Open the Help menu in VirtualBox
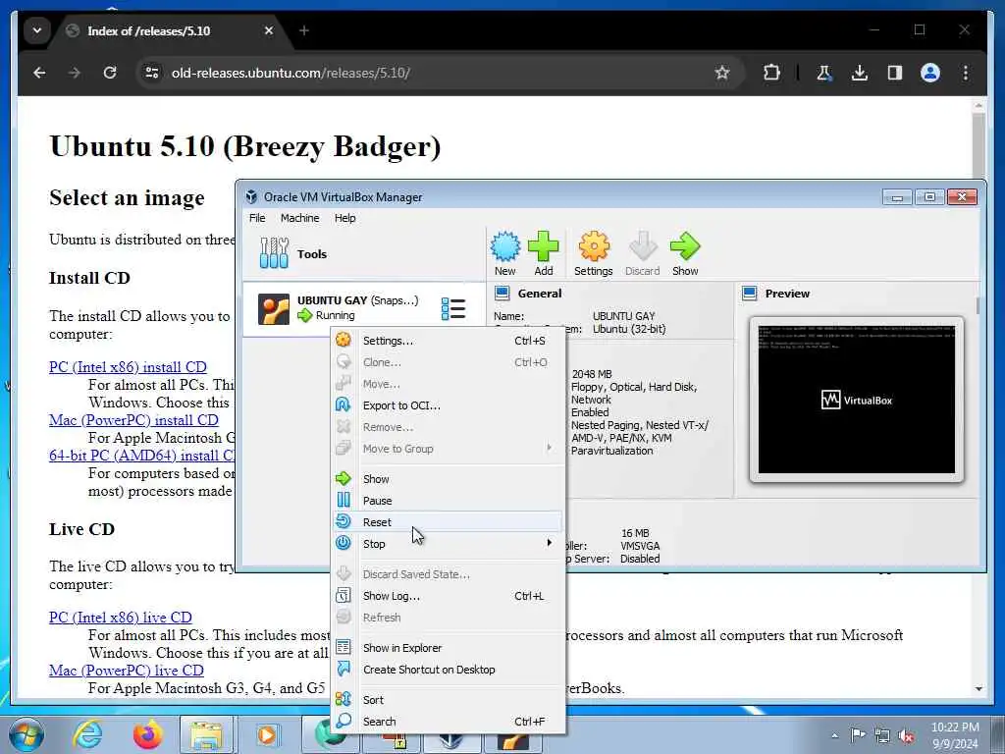The height and width of the screenshot is (754, 1005). point(344,218)
